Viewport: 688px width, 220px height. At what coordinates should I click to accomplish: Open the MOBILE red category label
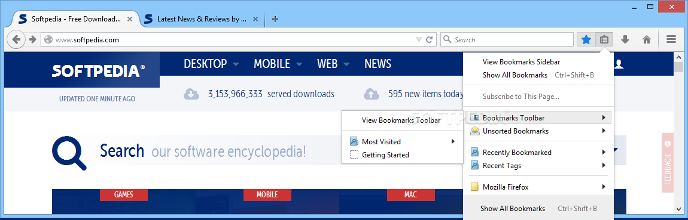[267, 194]
